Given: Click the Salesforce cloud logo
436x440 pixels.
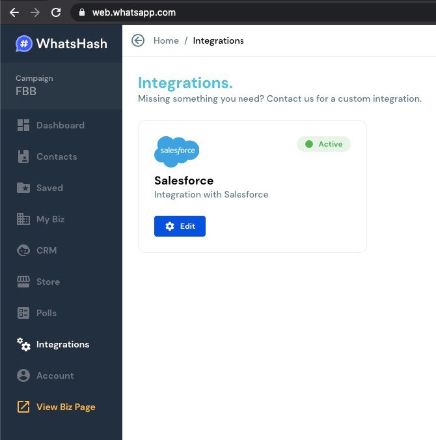Looking at the screenshot, I should click(177, 151).
